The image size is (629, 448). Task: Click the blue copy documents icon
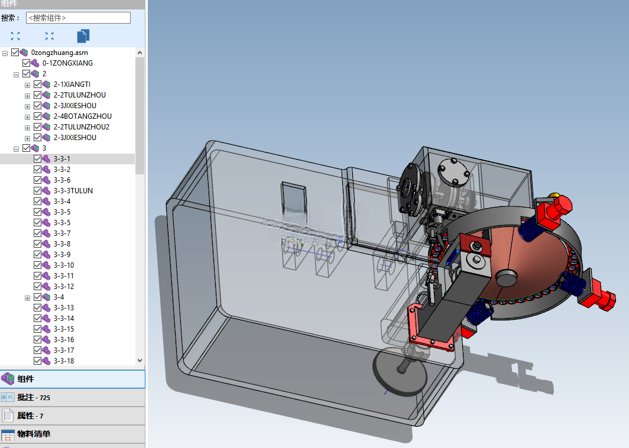coord(83,36)
